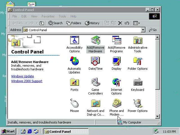Image resolution: width=180 pixels, height=135 pixels.
Task: Toggle the Folders pane button
Action: [x=74, y=23]
